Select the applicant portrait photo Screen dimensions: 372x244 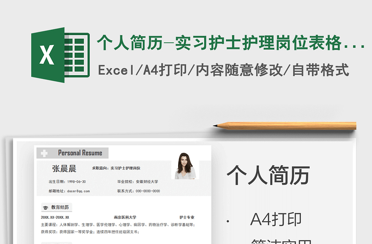185,166
